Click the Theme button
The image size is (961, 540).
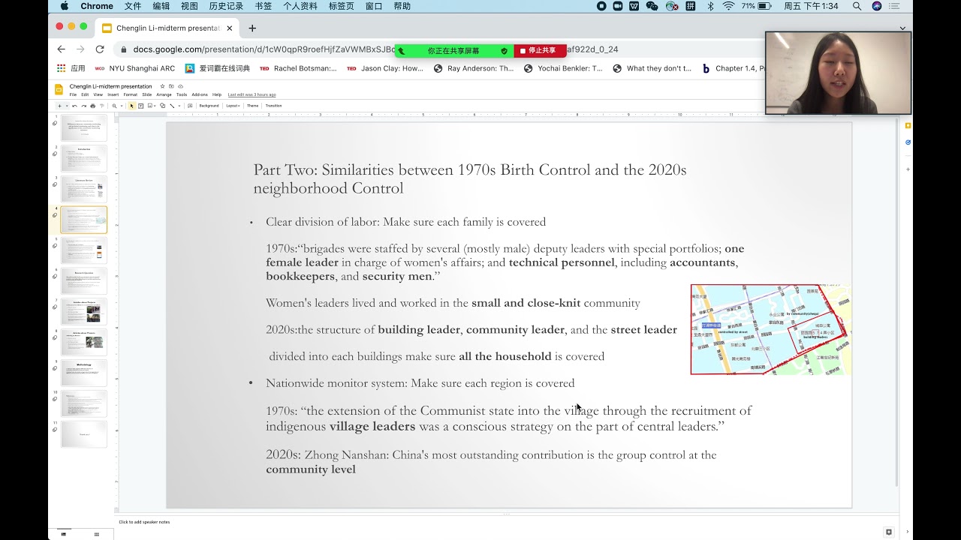[253, 106]
